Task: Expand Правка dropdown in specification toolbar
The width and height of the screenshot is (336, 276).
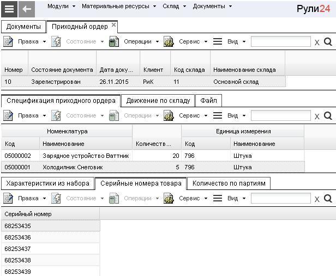Action: point(44,116)
